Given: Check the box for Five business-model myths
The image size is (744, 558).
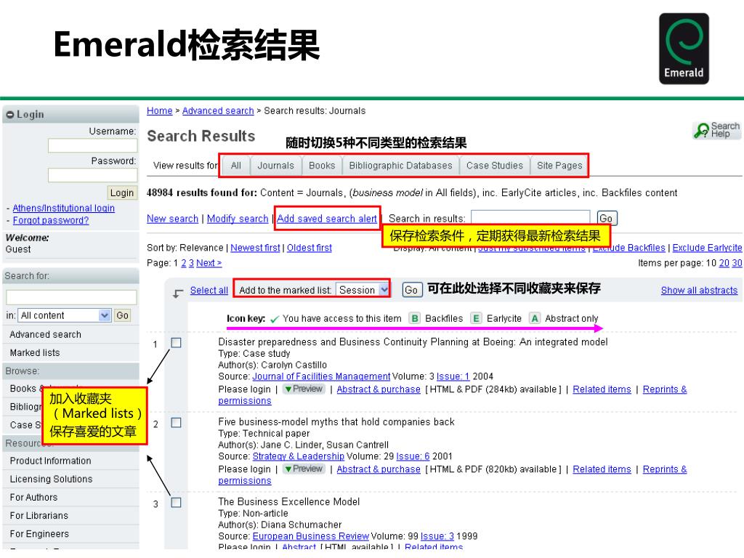Looking at the screenshot, I should point(176,422).
